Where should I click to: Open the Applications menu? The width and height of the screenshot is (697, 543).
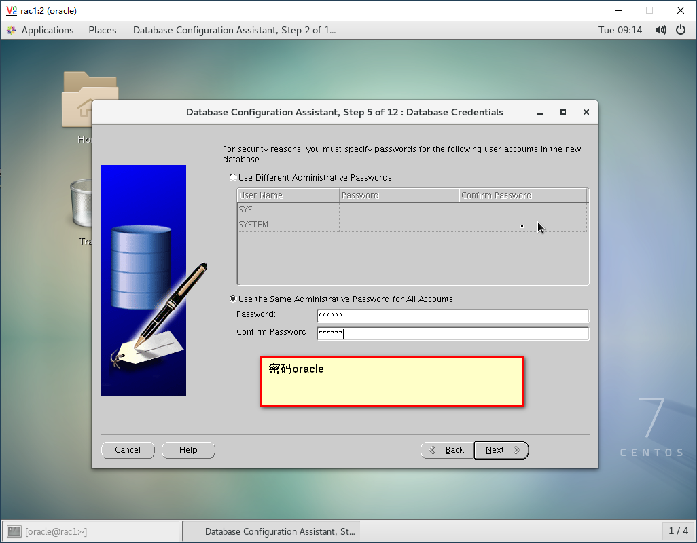[48, 30]
